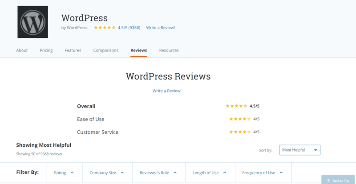Click the 'by WordPress' vendor text
This screenshot has height=184, width=356.
point(74,28)
